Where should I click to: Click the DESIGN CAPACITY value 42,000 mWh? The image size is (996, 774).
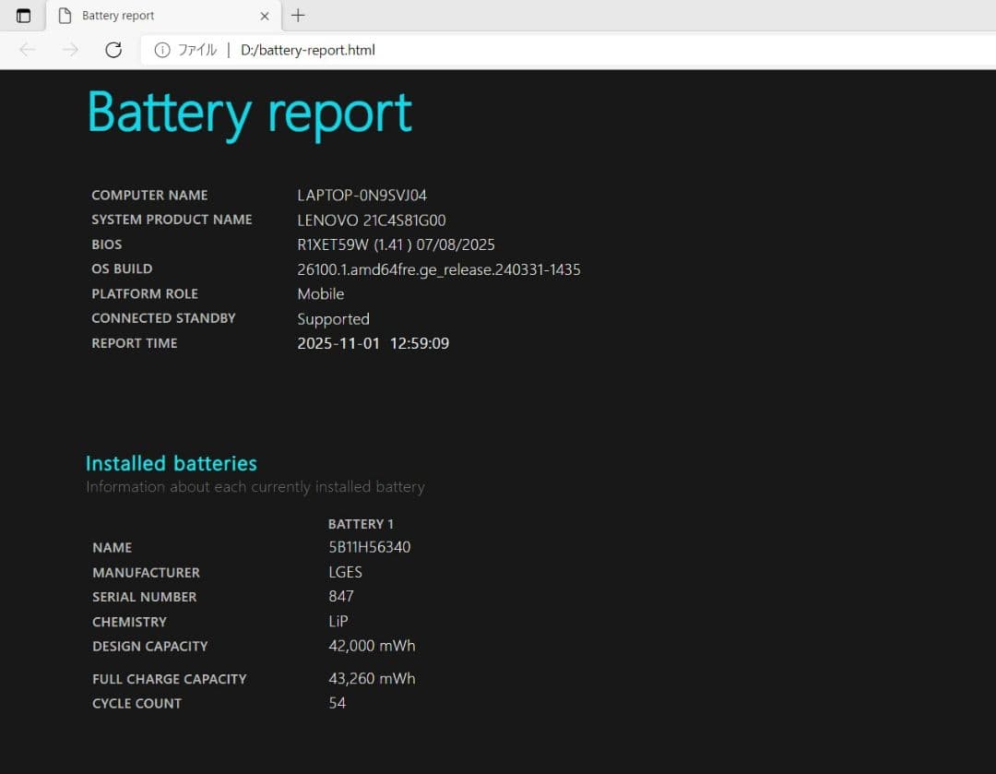pyautogui.click(x=372, y=646)
